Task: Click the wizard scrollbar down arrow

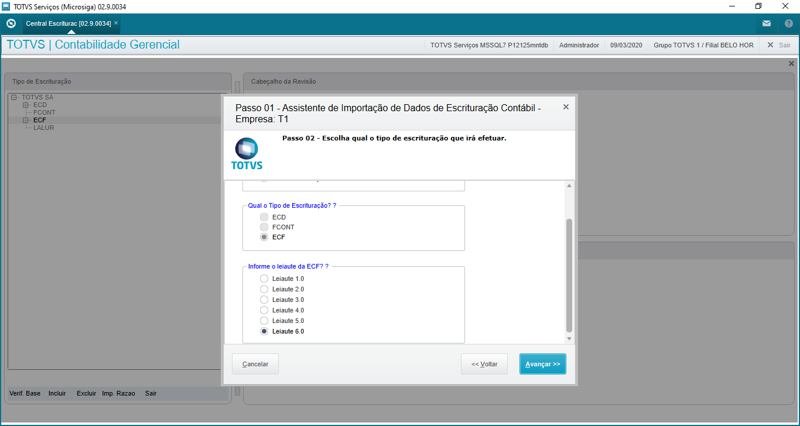Action: coord(569,339)
